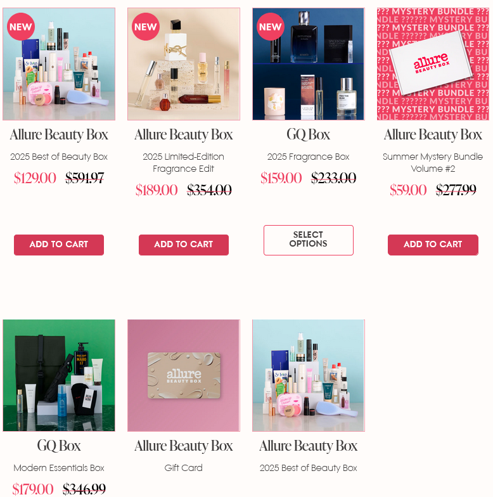The height and width of the screenshot is (497, 493).
Task: Click the GQ Box heading above Modern Essentials
Action: 59,446
